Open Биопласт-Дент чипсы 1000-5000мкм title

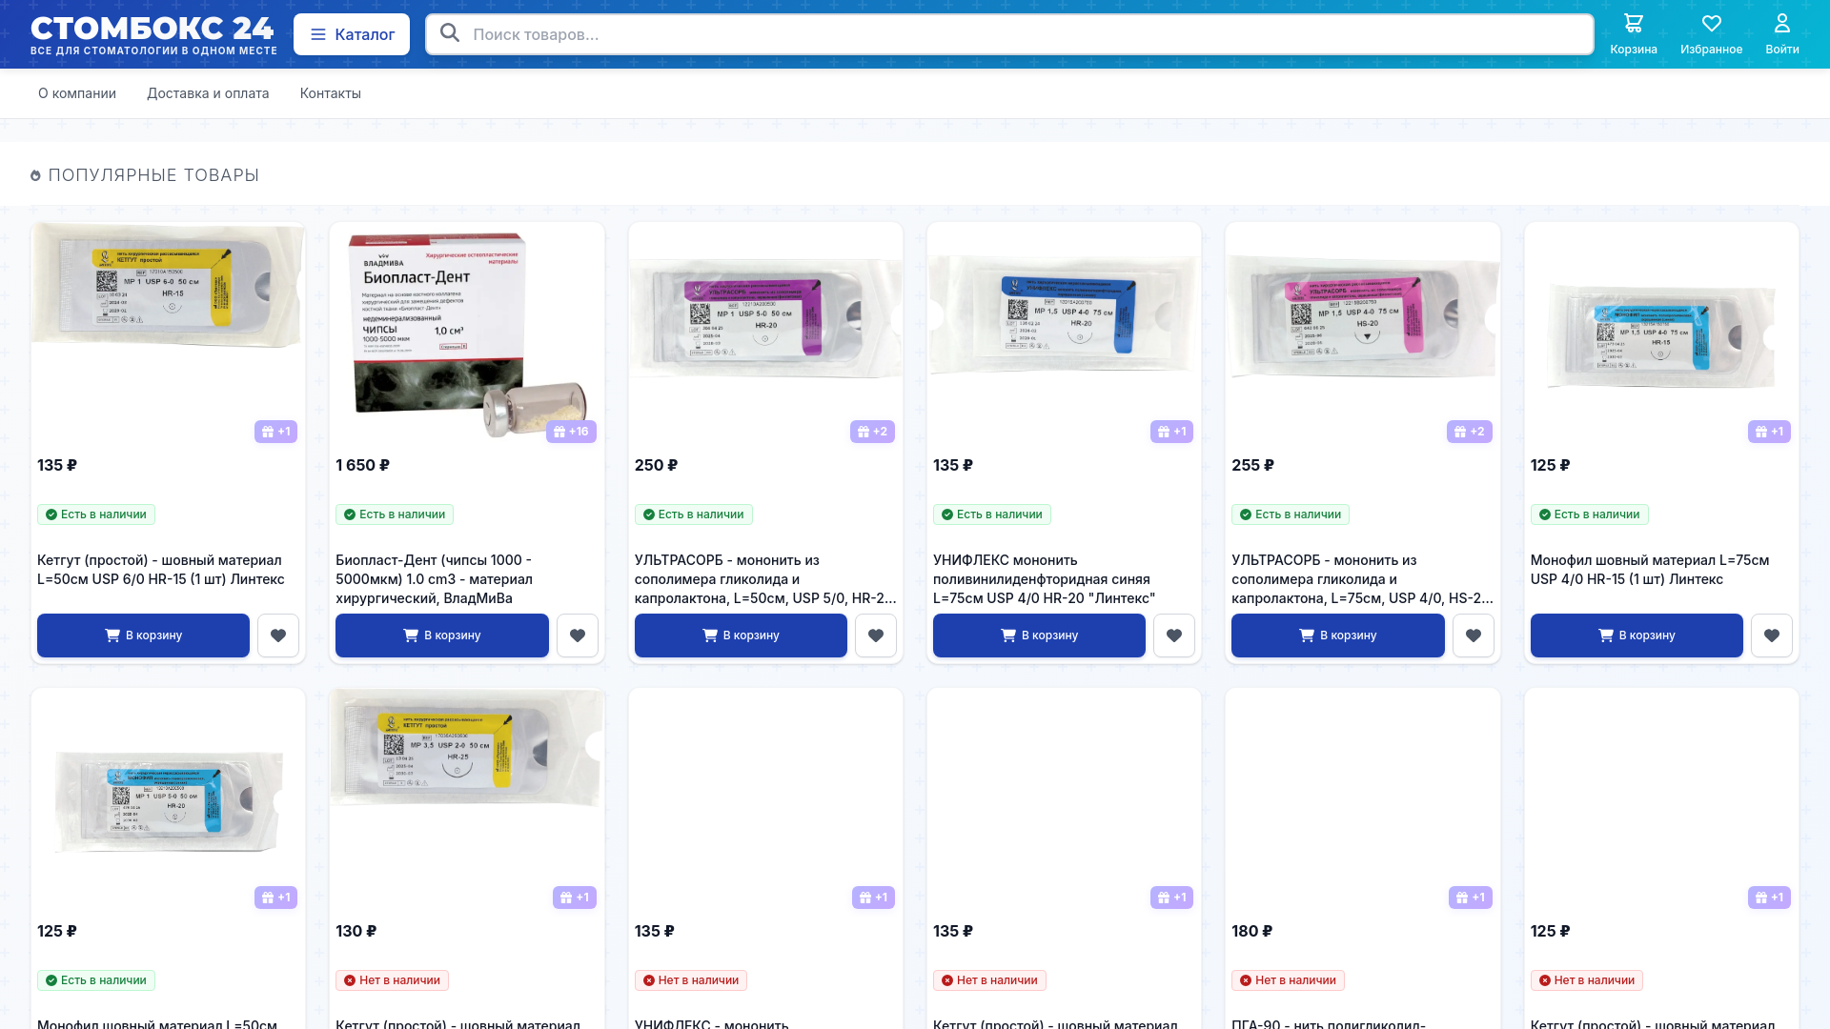[x=435, y=579]
